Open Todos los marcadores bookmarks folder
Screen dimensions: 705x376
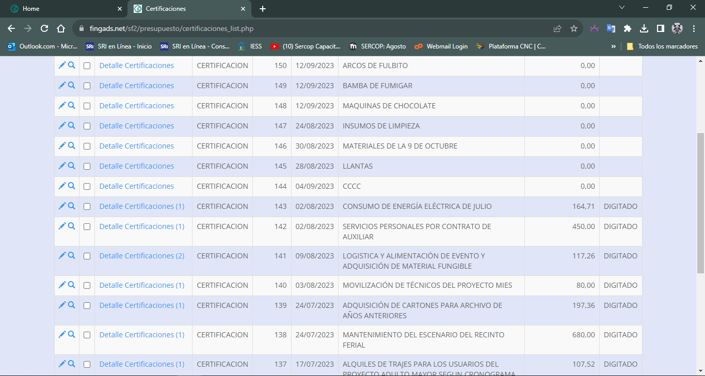[x=662, y=46]
